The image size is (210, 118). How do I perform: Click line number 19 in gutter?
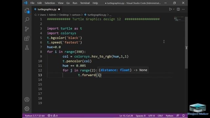[x=40, y=103]
